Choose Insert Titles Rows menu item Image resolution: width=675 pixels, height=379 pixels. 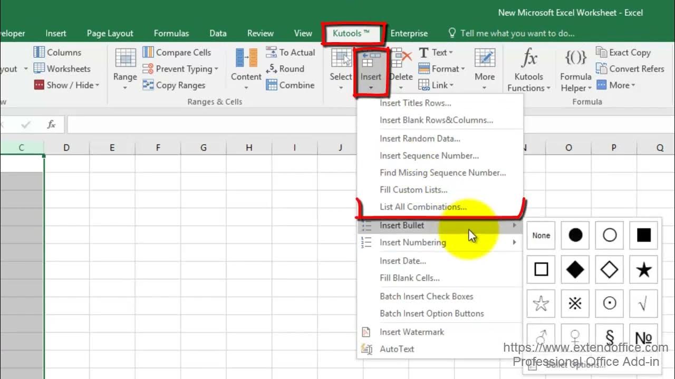[x=440, y=103]
